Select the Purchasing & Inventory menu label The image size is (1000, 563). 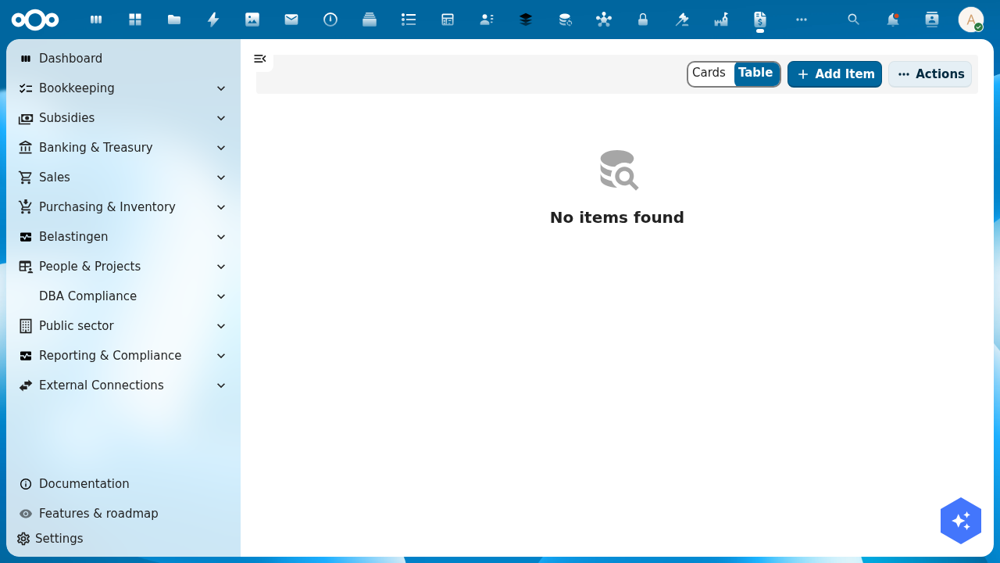107,207
